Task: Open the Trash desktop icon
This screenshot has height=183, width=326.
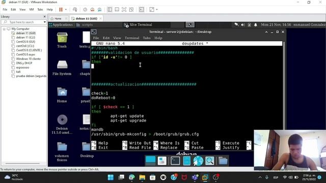Action: [62, 40]
